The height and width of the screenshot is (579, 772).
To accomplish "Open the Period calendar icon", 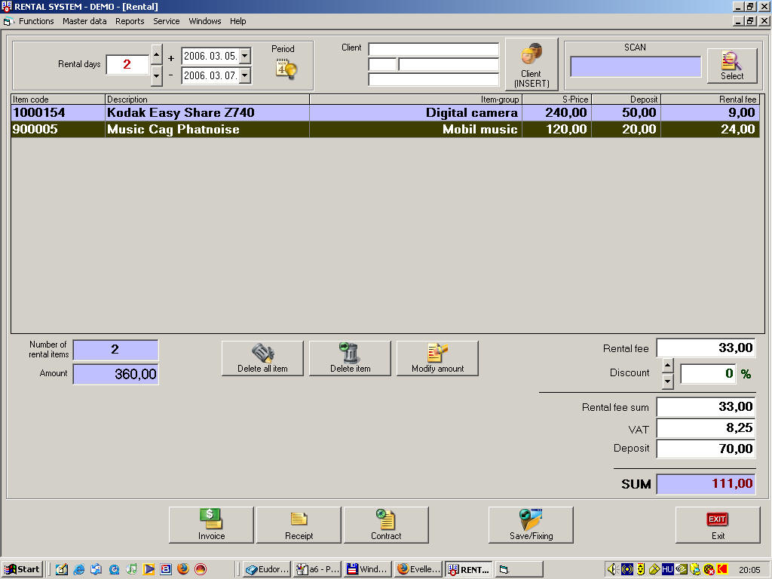I will point(286,69).
